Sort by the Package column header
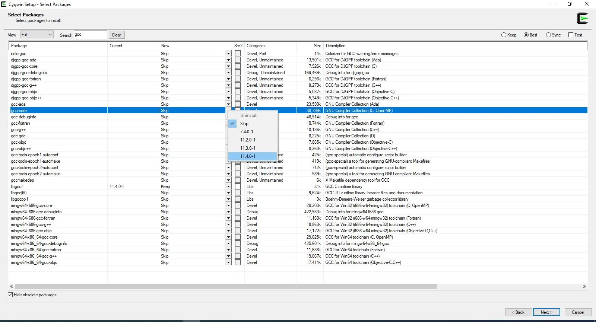Viewport: 596px width, 322px height. (58, 46)
